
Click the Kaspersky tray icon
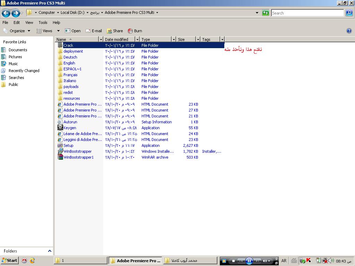point(308,260)
